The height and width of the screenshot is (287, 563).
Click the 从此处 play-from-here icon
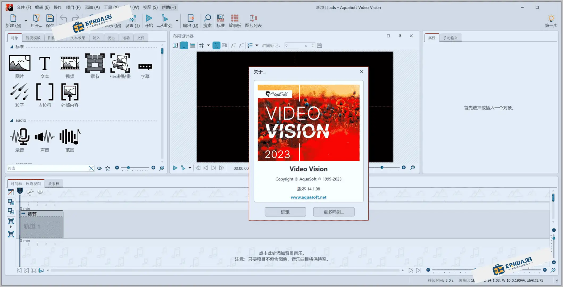165,18
